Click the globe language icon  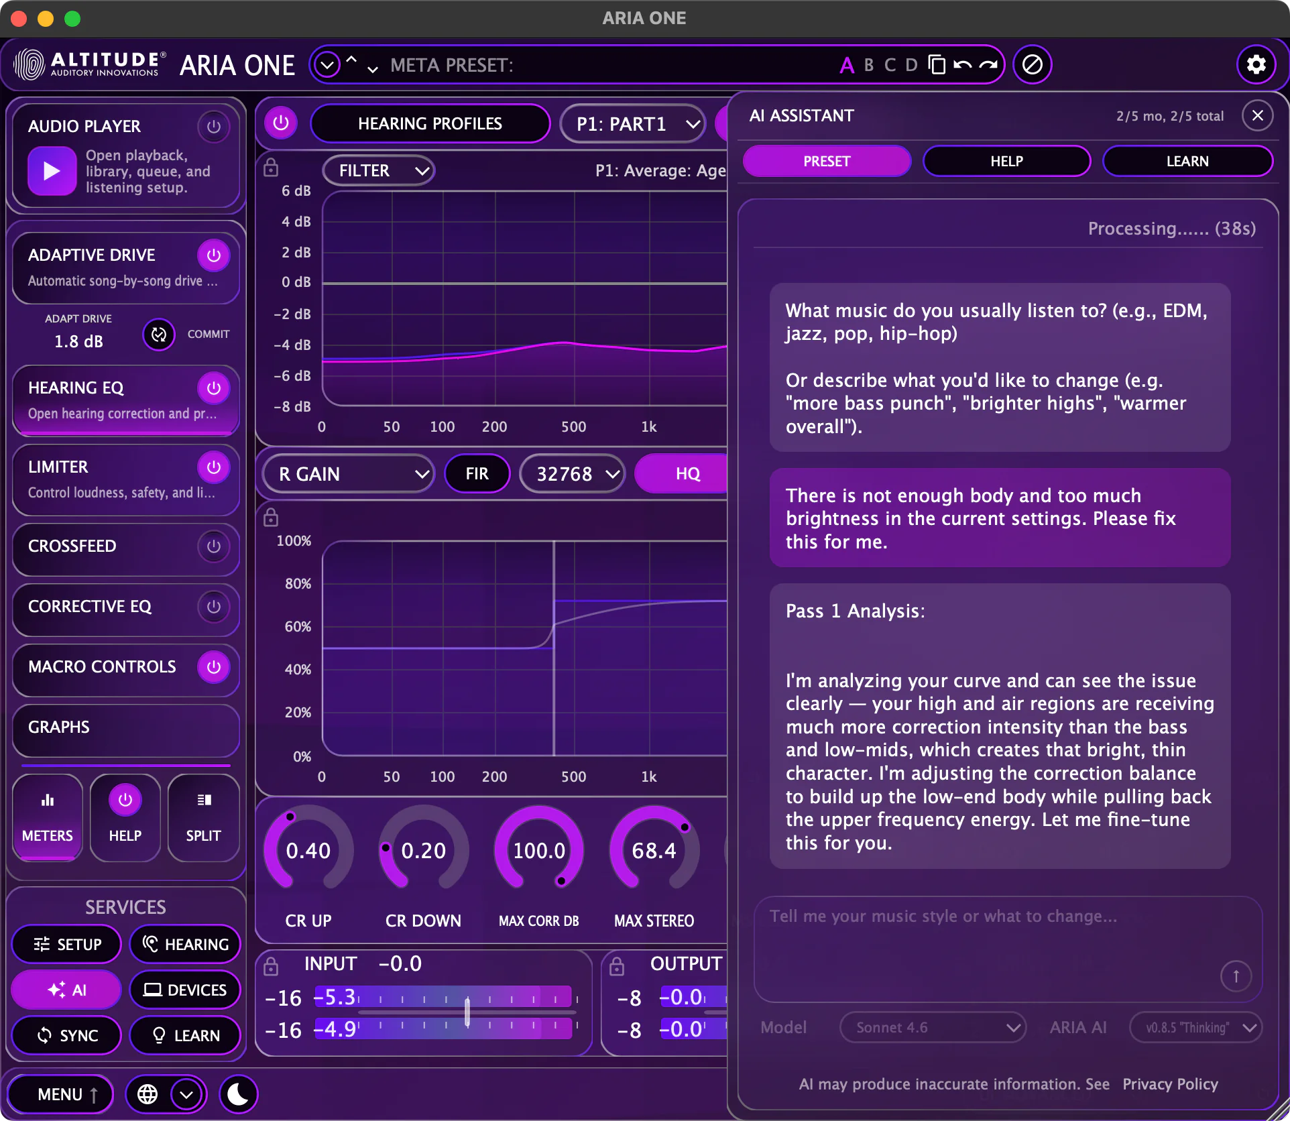[148, 1094]
